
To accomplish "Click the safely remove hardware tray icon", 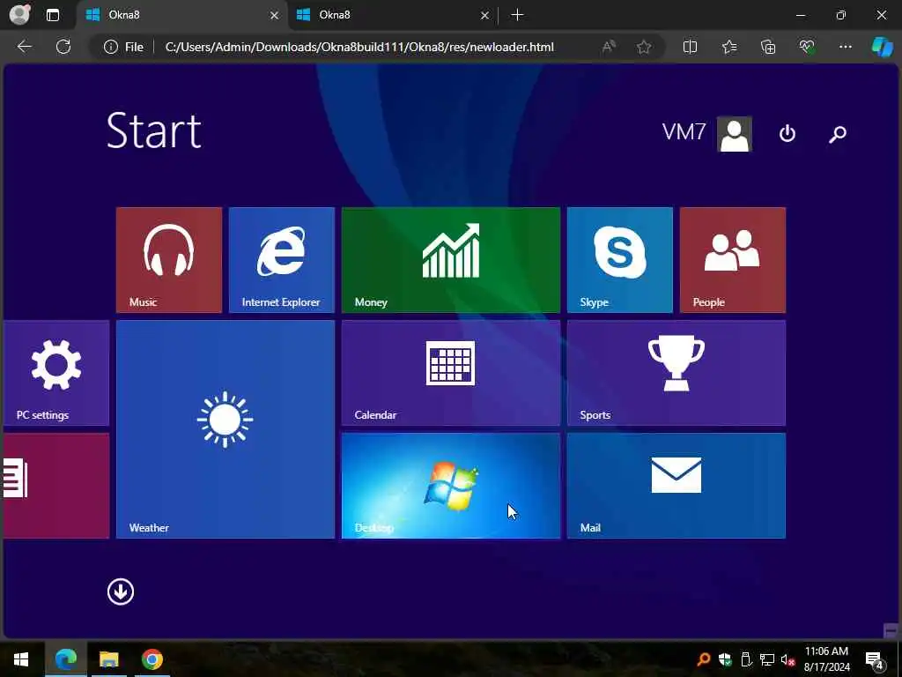I will [746, 659].
